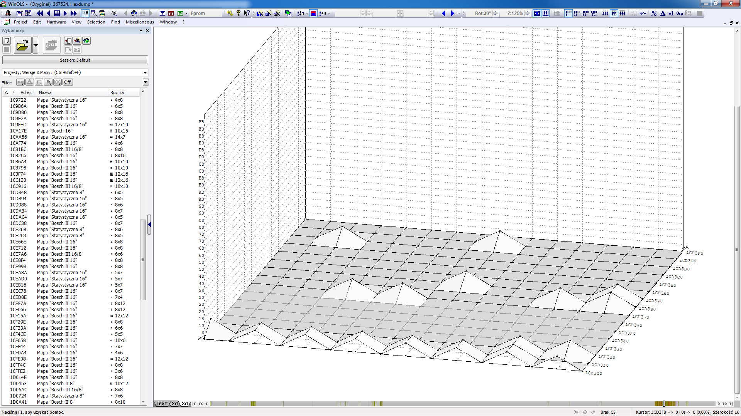Viewport: 741px width, 416px height.
Task: Turn Off the map filter
Action: coord(68,82)
